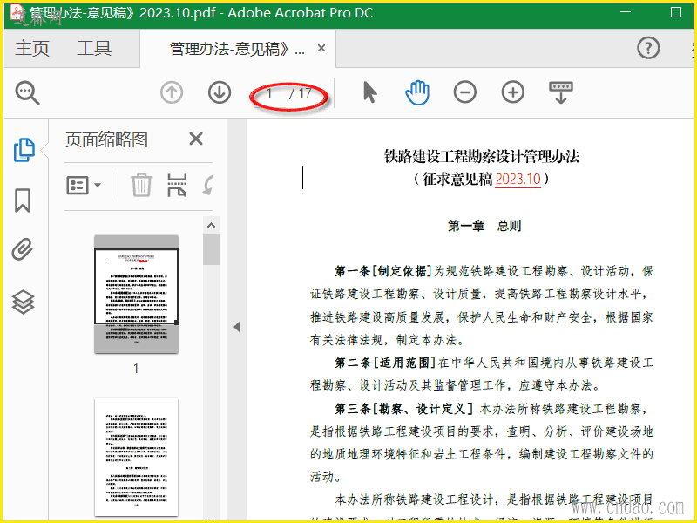
Task: Click the current page number field
Action: tap(269, 93)
